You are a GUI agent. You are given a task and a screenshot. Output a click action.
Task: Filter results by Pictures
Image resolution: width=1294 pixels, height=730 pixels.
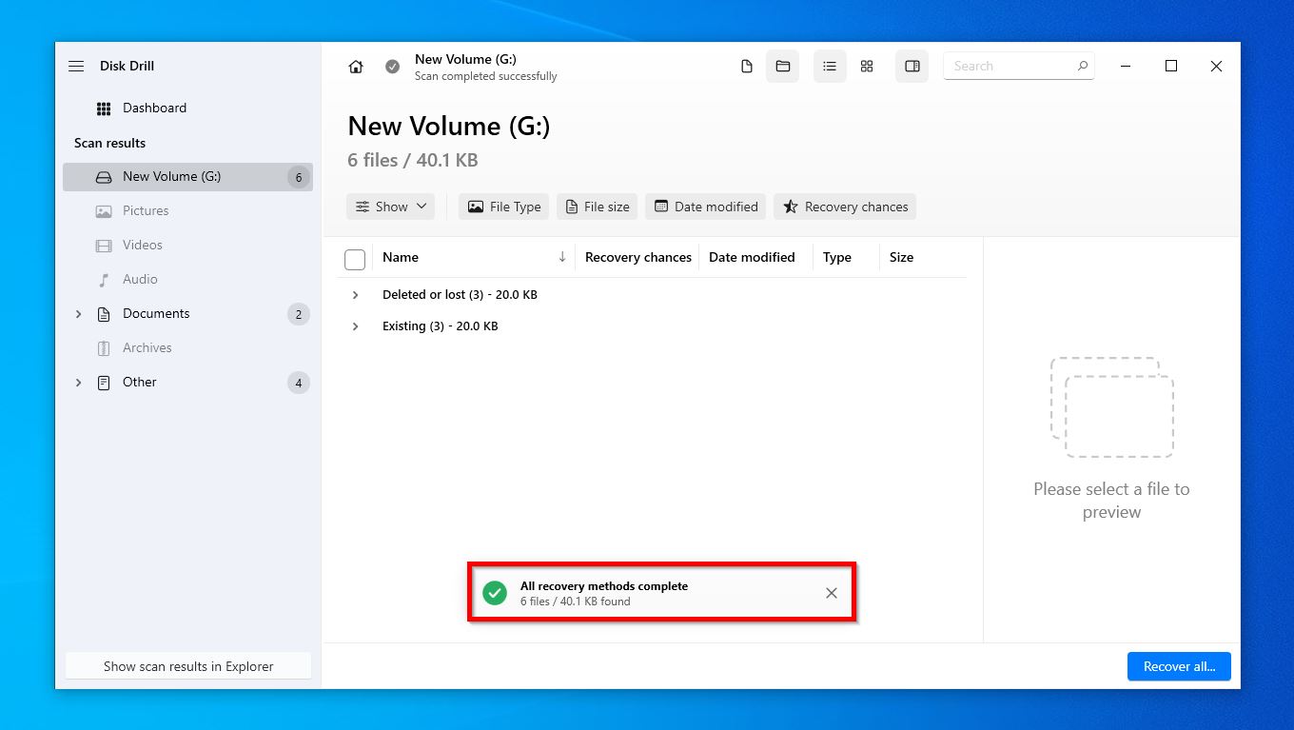(x=187, y=211)
